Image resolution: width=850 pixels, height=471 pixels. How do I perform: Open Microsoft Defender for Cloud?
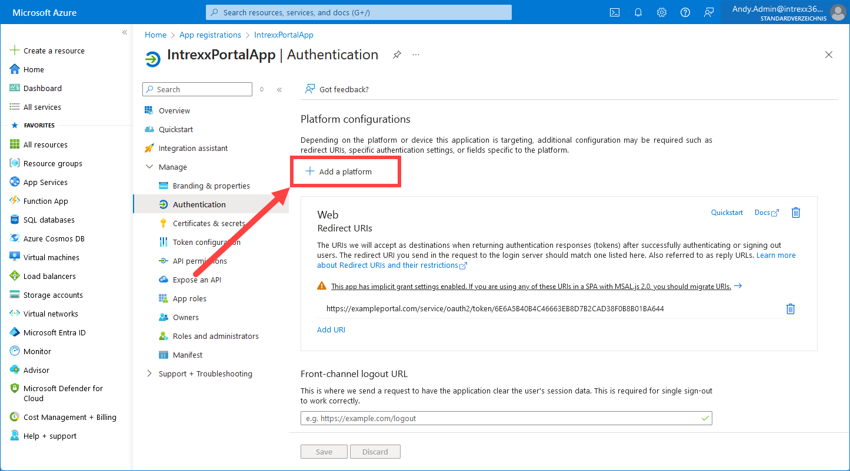click(56, 393)
